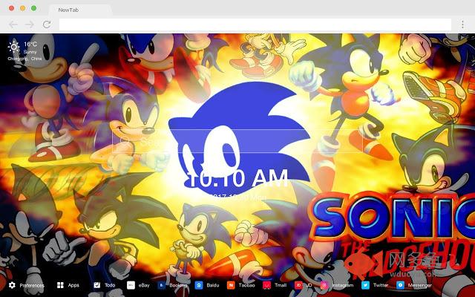Click the Preferences label
Image resolution: width=475 pixels, height=297 pixels.
[x=32, y=285]
